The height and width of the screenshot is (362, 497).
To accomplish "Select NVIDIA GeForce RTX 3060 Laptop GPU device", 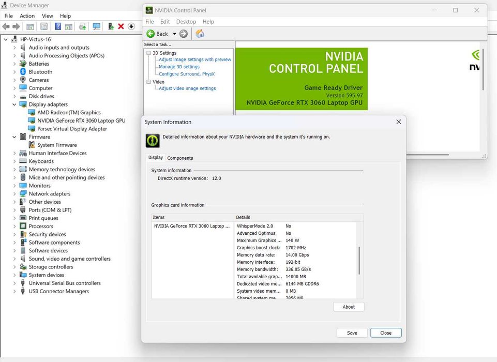I will click(x=81, y=120).
